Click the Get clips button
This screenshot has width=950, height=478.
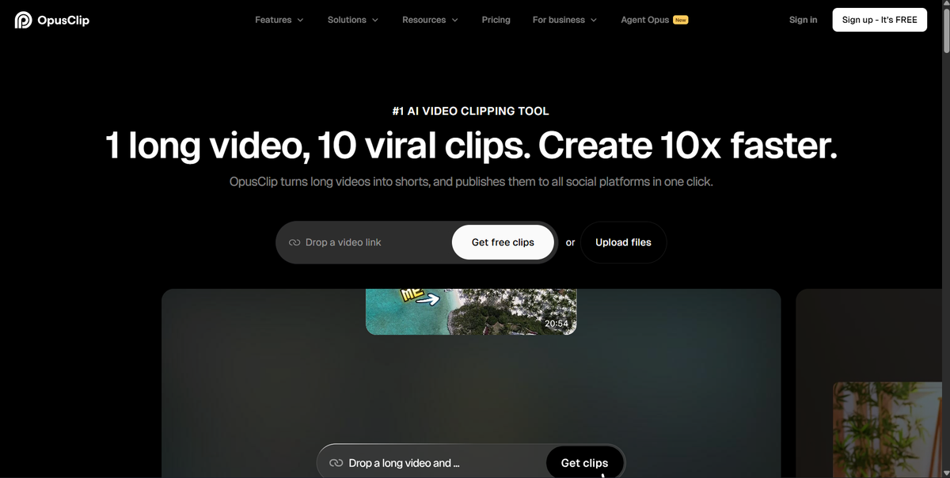584,463
